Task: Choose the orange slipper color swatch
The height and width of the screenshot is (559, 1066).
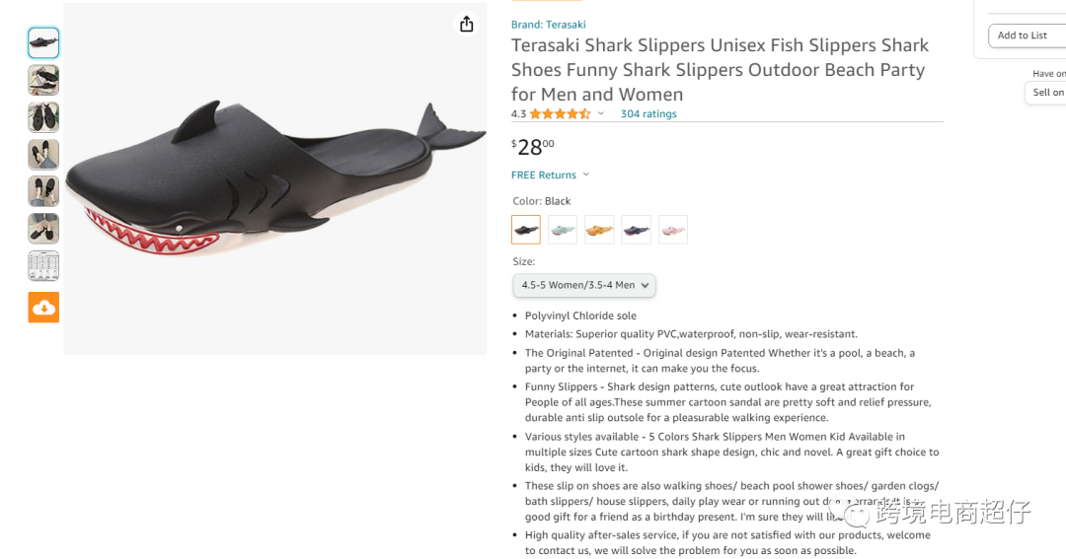Action: 599,230
